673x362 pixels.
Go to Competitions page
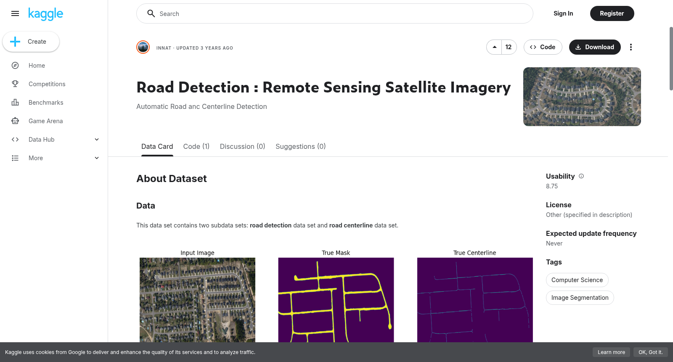point(47,84)
